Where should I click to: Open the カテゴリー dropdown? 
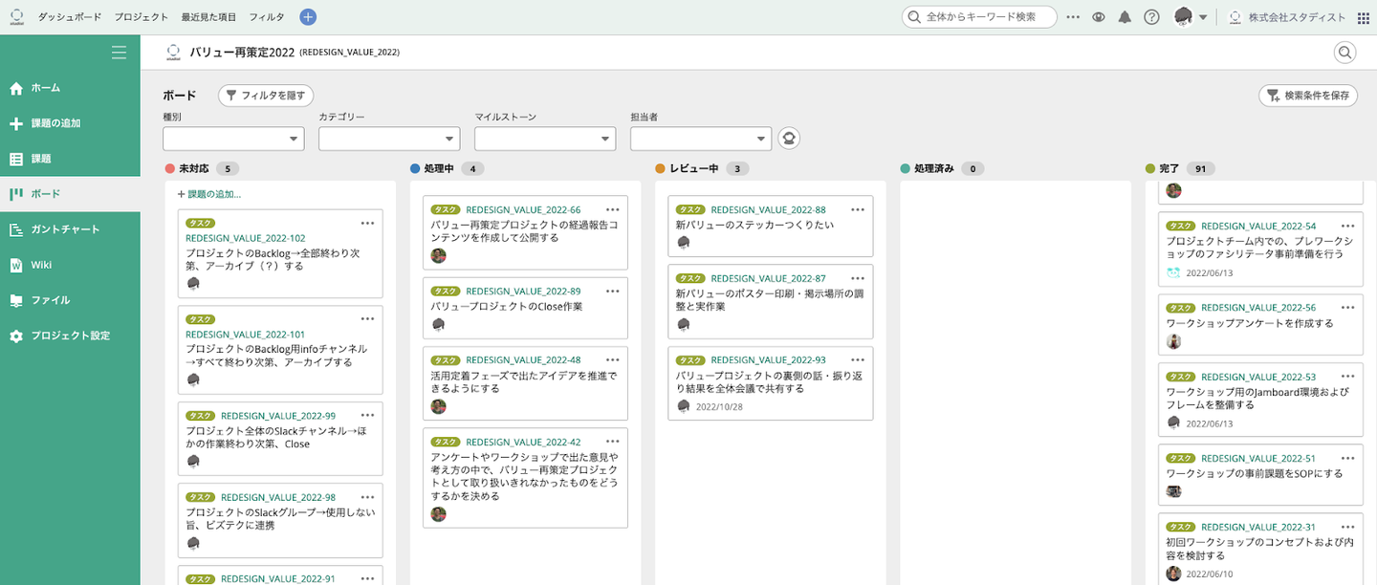(x=389, y=139)
